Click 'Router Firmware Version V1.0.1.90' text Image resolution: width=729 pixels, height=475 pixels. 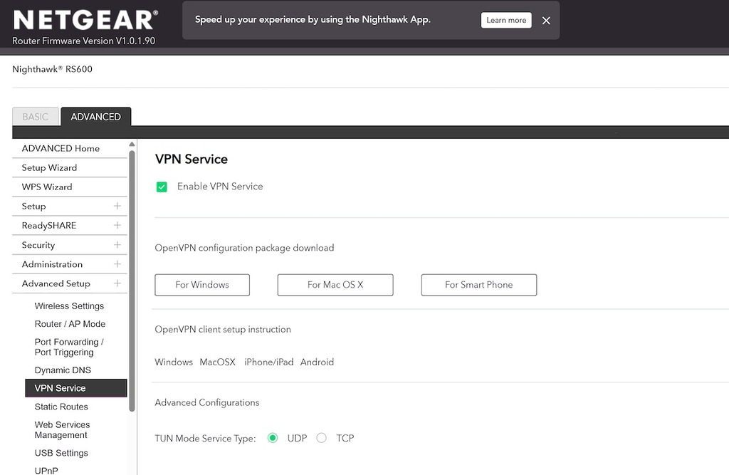(84, 41)
